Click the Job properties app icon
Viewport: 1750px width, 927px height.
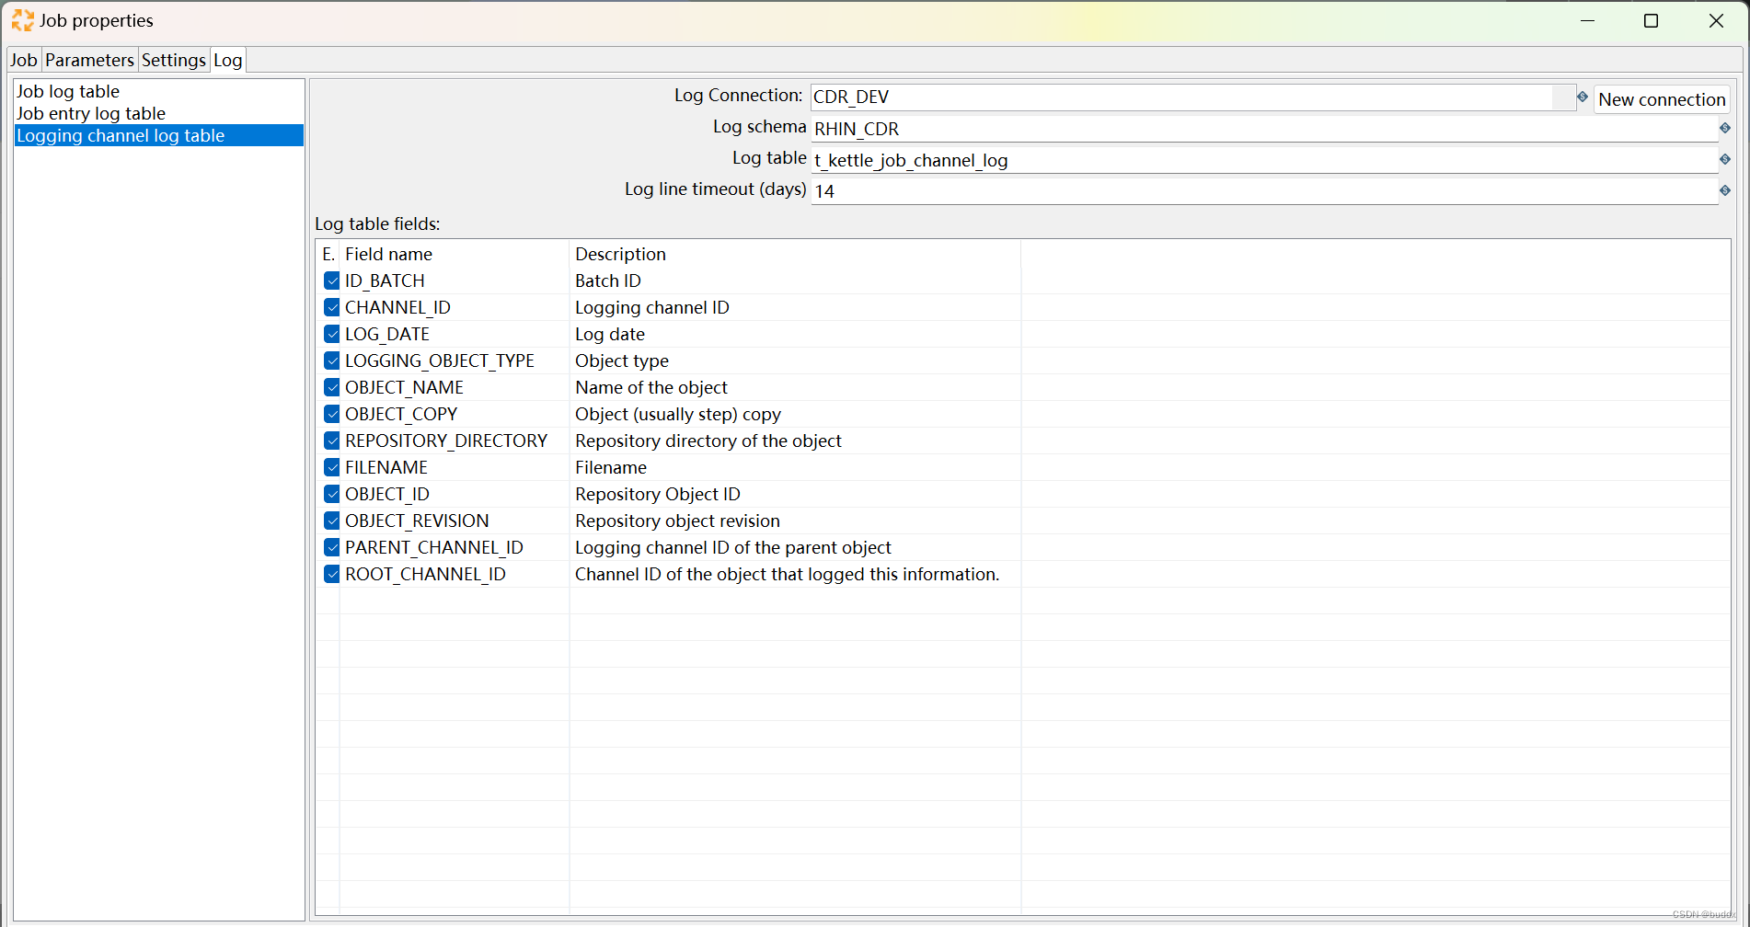click(x=22, y=20)
